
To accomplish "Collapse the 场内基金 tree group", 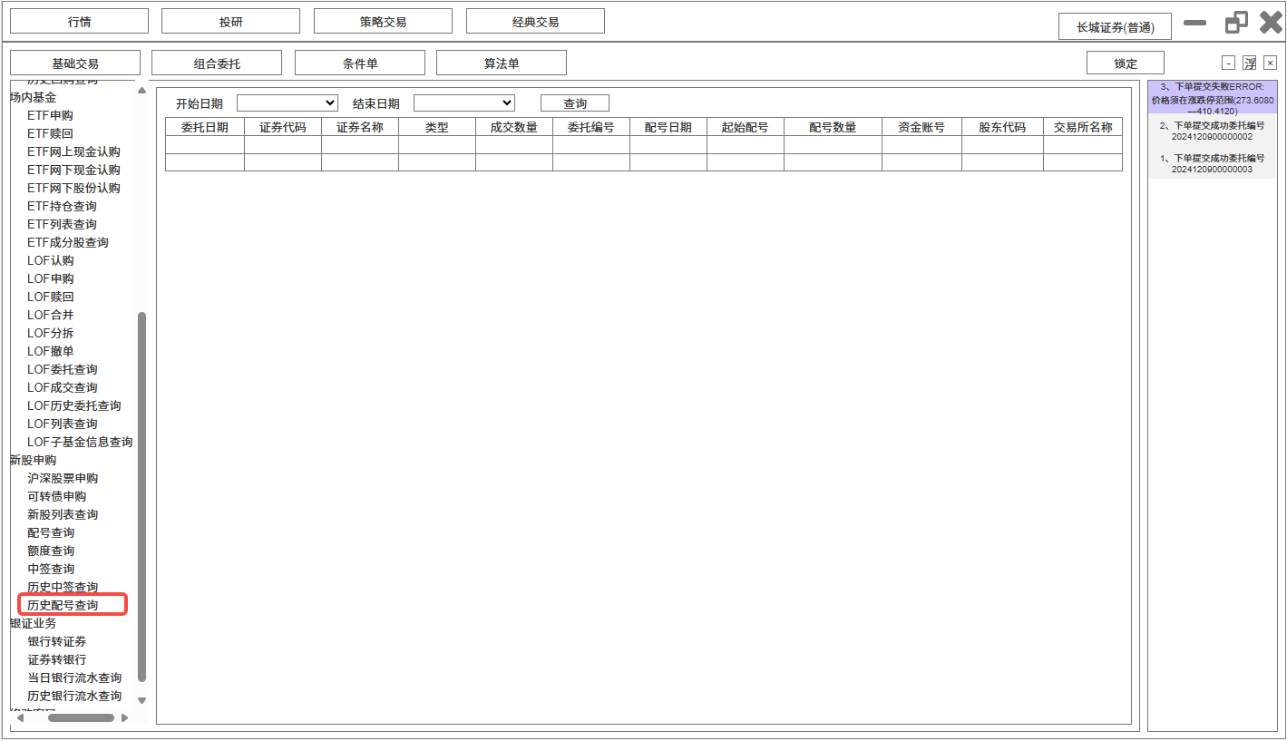I will pyautogui.click(x=33, y=97).
